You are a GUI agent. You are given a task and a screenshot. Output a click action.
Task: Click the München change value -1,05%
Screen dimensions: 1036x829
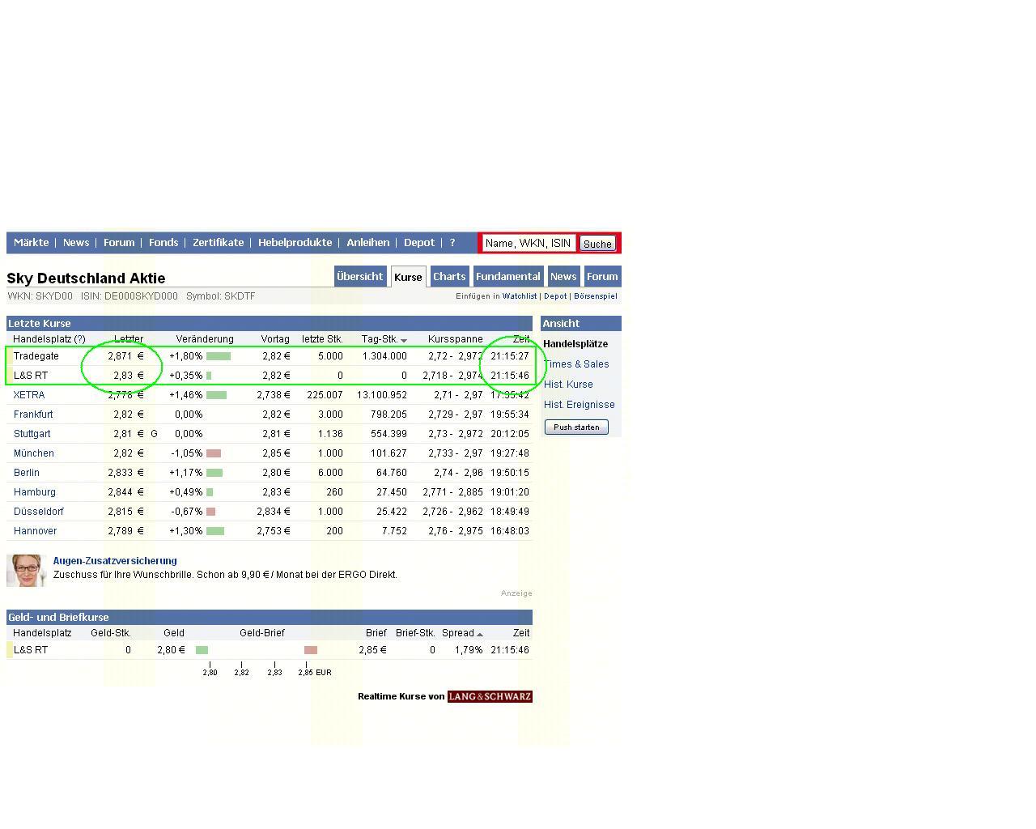[x=187, y=453]
